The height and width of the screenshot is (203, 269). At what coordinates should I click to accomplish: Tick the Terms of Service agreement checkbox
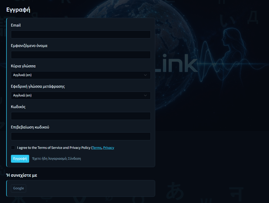tap(13, 148)
